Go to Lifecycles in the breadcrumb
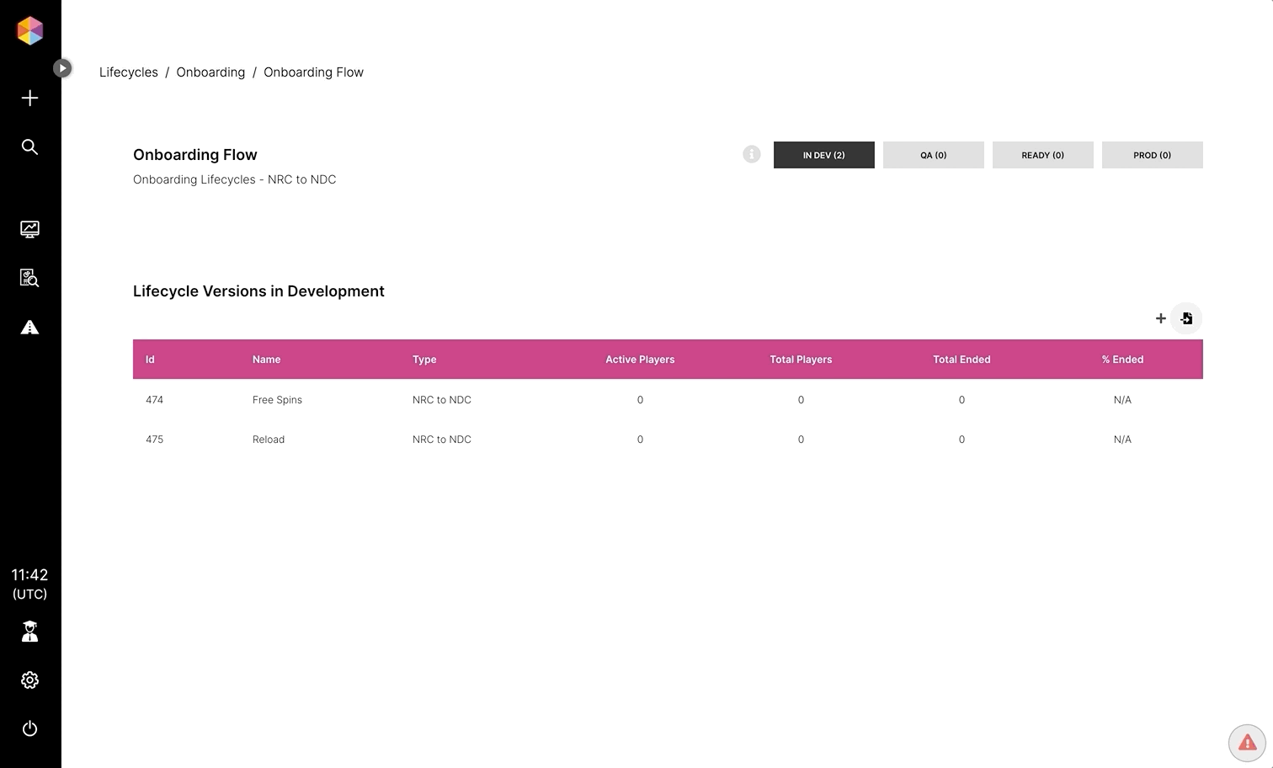 (129, 72)
